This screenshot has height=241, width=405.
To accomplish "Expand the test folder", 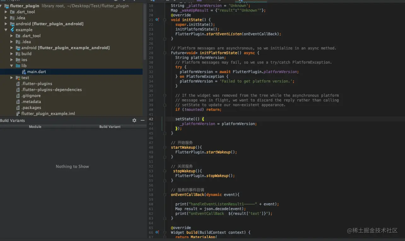I will point(12,77).
